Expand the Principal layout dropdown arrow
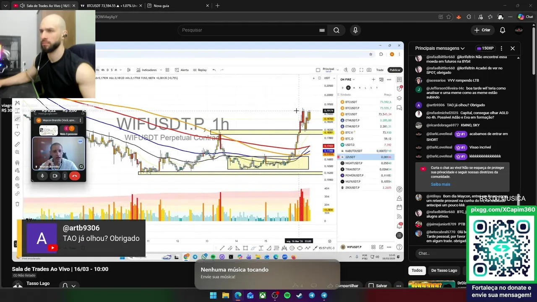Screen dimensions: 537x302 tap(337, 70)
